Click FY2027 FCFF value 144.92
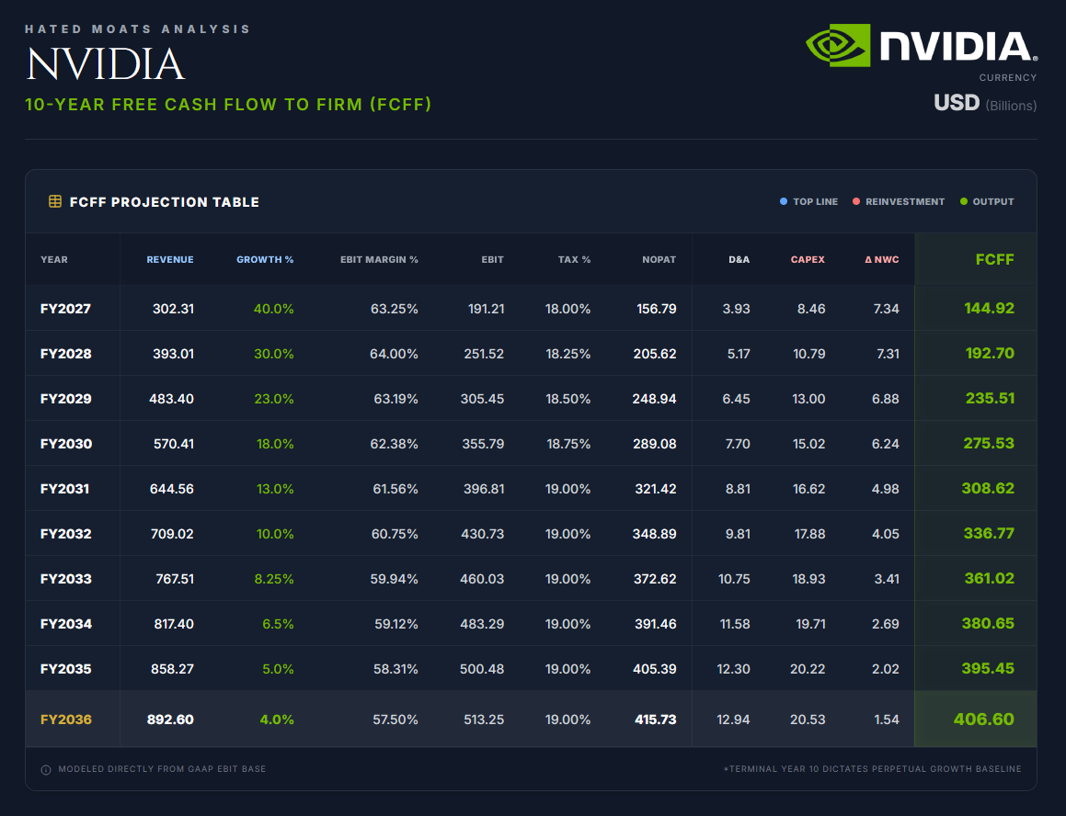This screenshot has height=816, width=1066. [989, 309]
